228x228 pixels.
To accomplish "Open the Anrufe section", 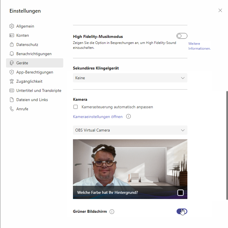I will [x=35, y=109].
